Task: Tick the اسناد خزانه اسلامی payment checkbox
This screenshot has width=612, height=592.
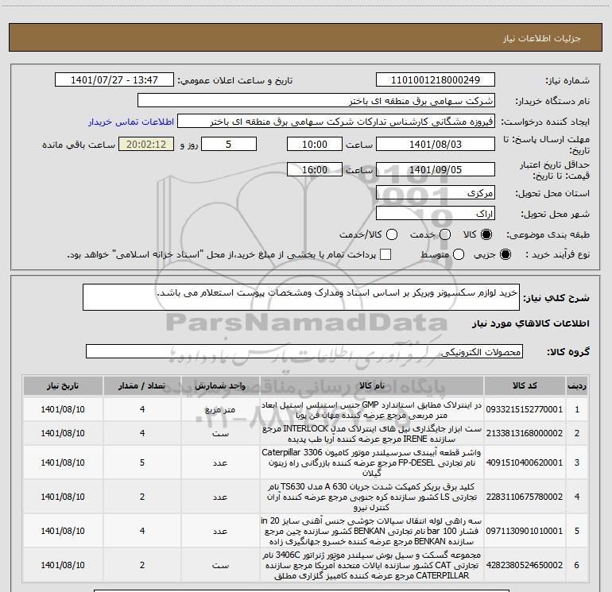Action: (385, 254)
